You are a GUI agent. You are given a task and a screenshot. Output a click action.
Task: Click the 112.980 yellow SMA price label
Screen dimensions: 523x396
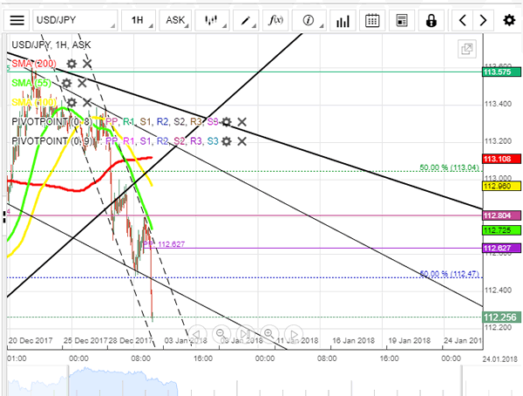tap(501, 186)
